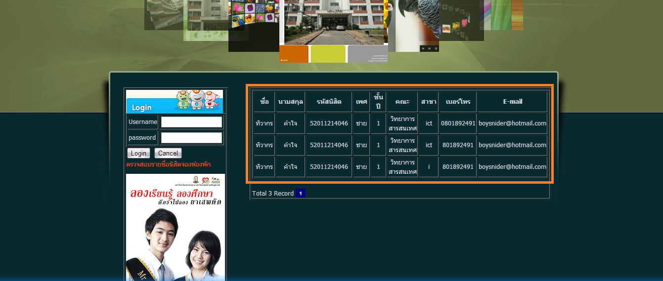663x281 pixels.
Task: Skip to next image in the gallery controls
Action: pyautogui.click(x=429, y=48)
